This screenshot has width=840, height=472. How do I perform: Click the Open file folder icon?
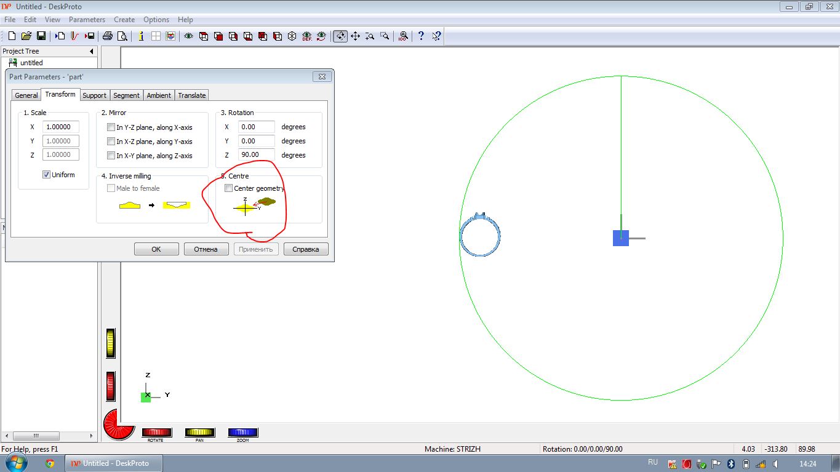click(x=26, y=36)
